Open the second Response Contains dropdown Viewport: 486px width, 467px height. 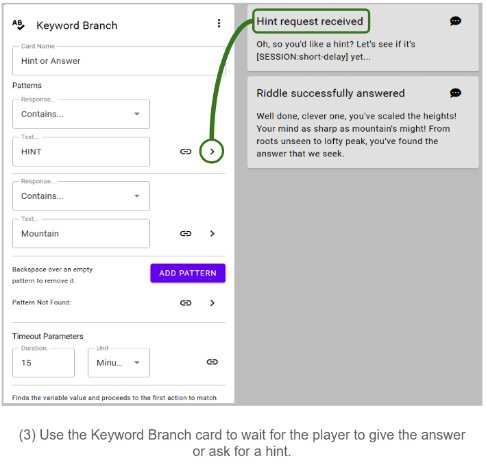(x=81, y=195)
